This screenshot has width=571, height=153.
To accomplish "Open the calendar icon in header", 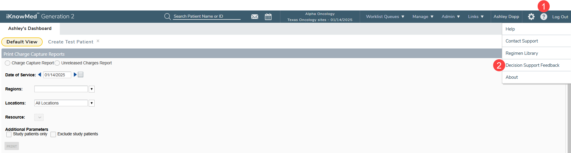I will tap(268, 17).
